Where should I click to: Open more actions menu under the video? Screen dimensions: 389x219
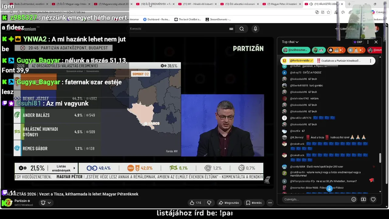(x=270, y=203)
